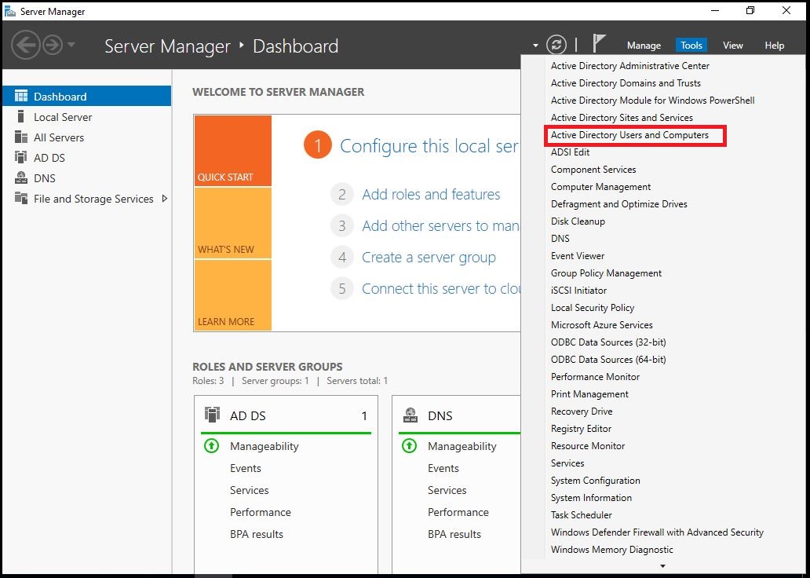810x578 pixels.
Task: Open Local Security Policy
Action: pos(593,308)
